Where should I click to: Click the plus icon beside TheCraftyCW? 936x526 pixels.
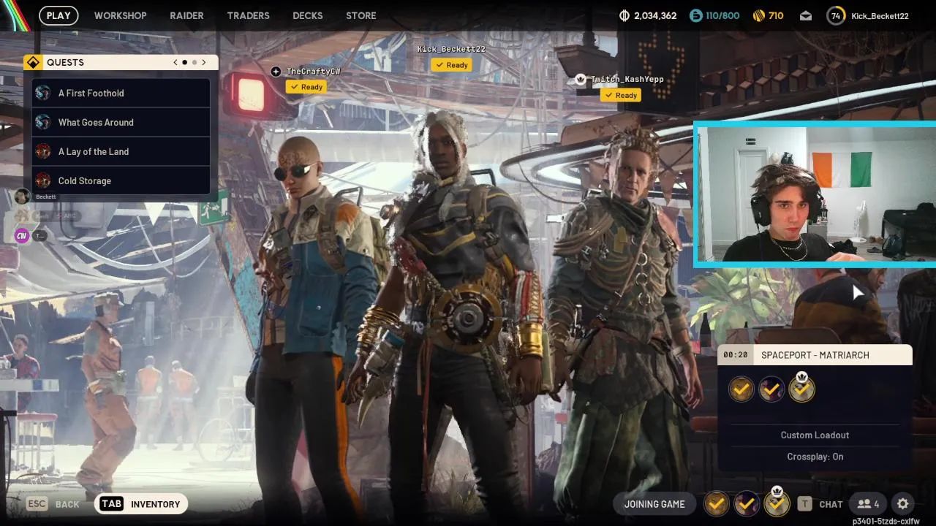[x=276, y=71]
